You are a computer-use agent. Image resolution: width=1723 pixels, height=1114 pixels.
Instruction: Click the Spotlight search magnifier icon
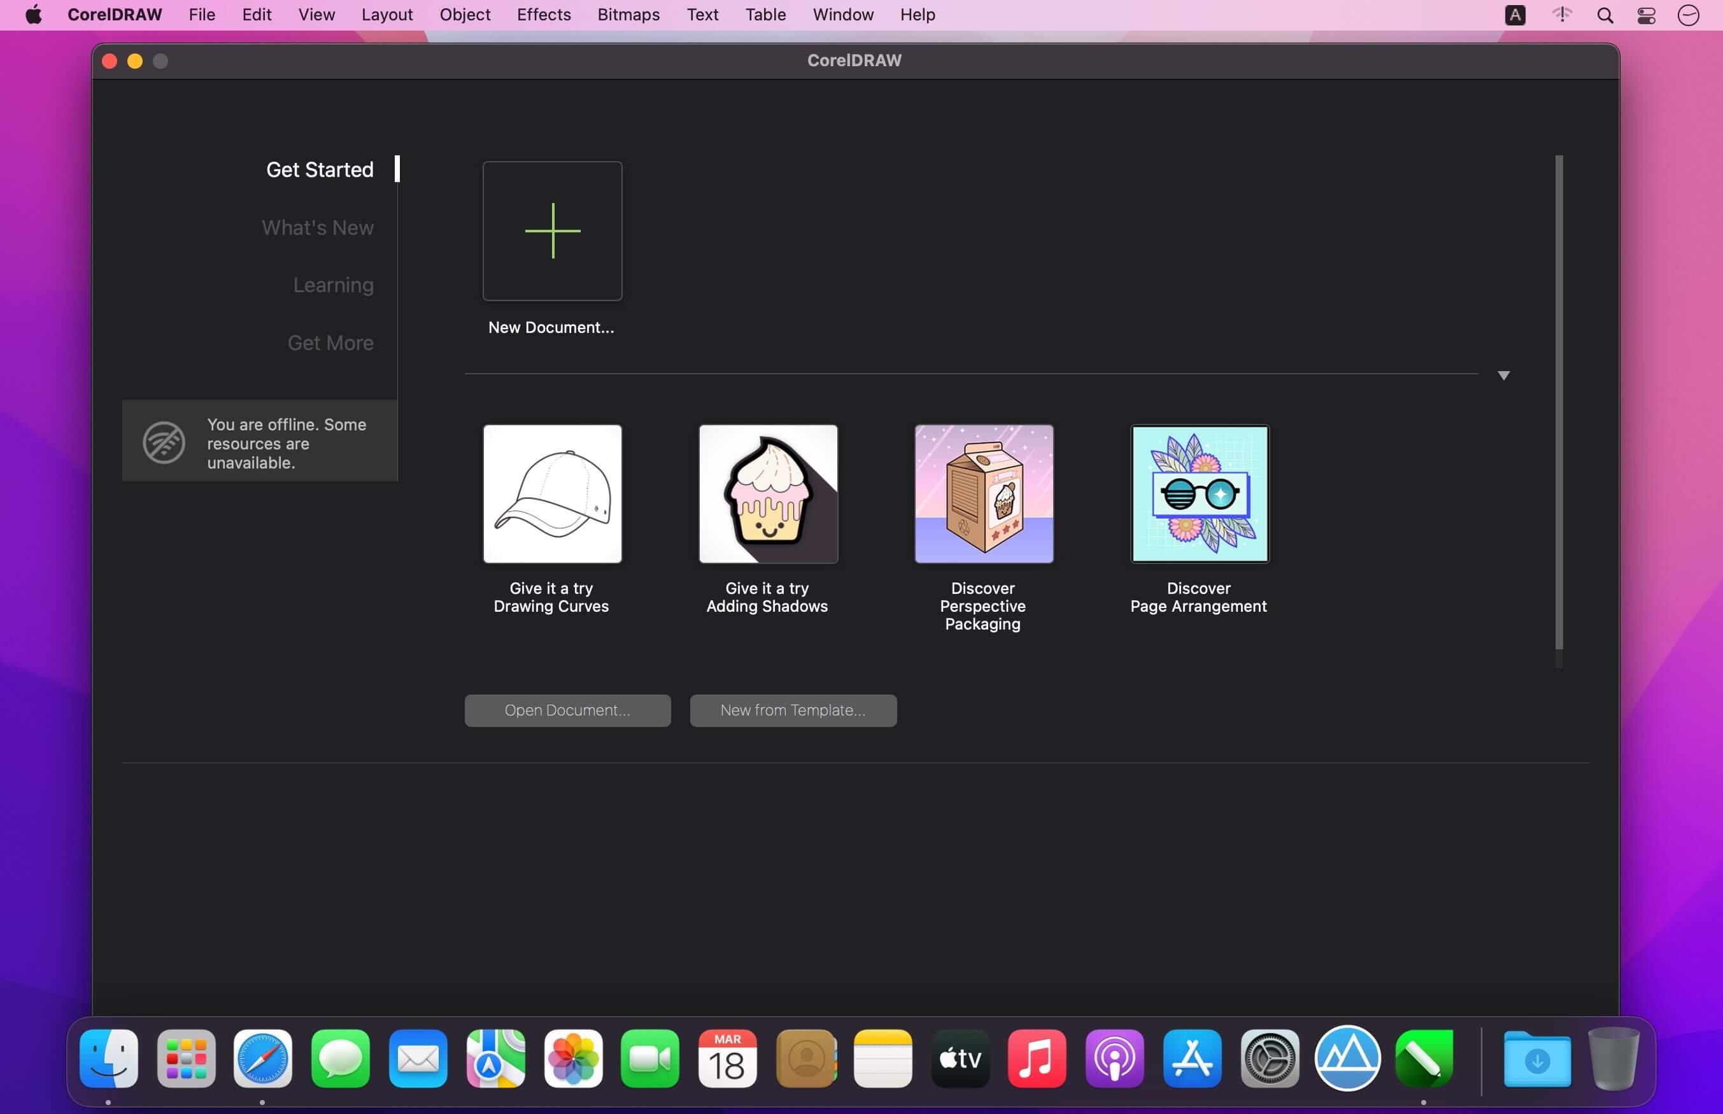(x=1605, y=15)
